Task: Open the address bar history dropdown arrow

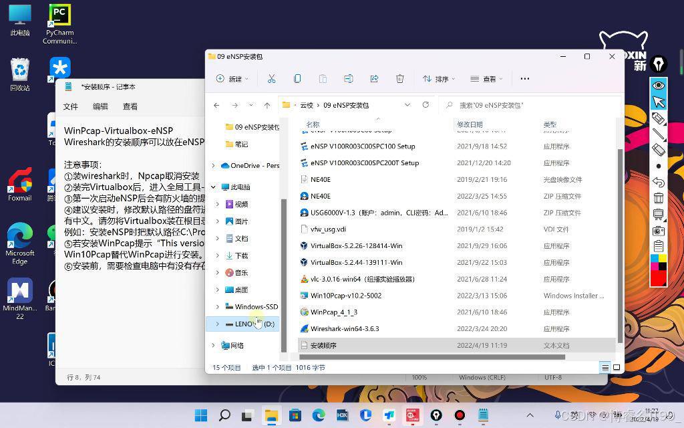Action: click(x=407, y=105)
